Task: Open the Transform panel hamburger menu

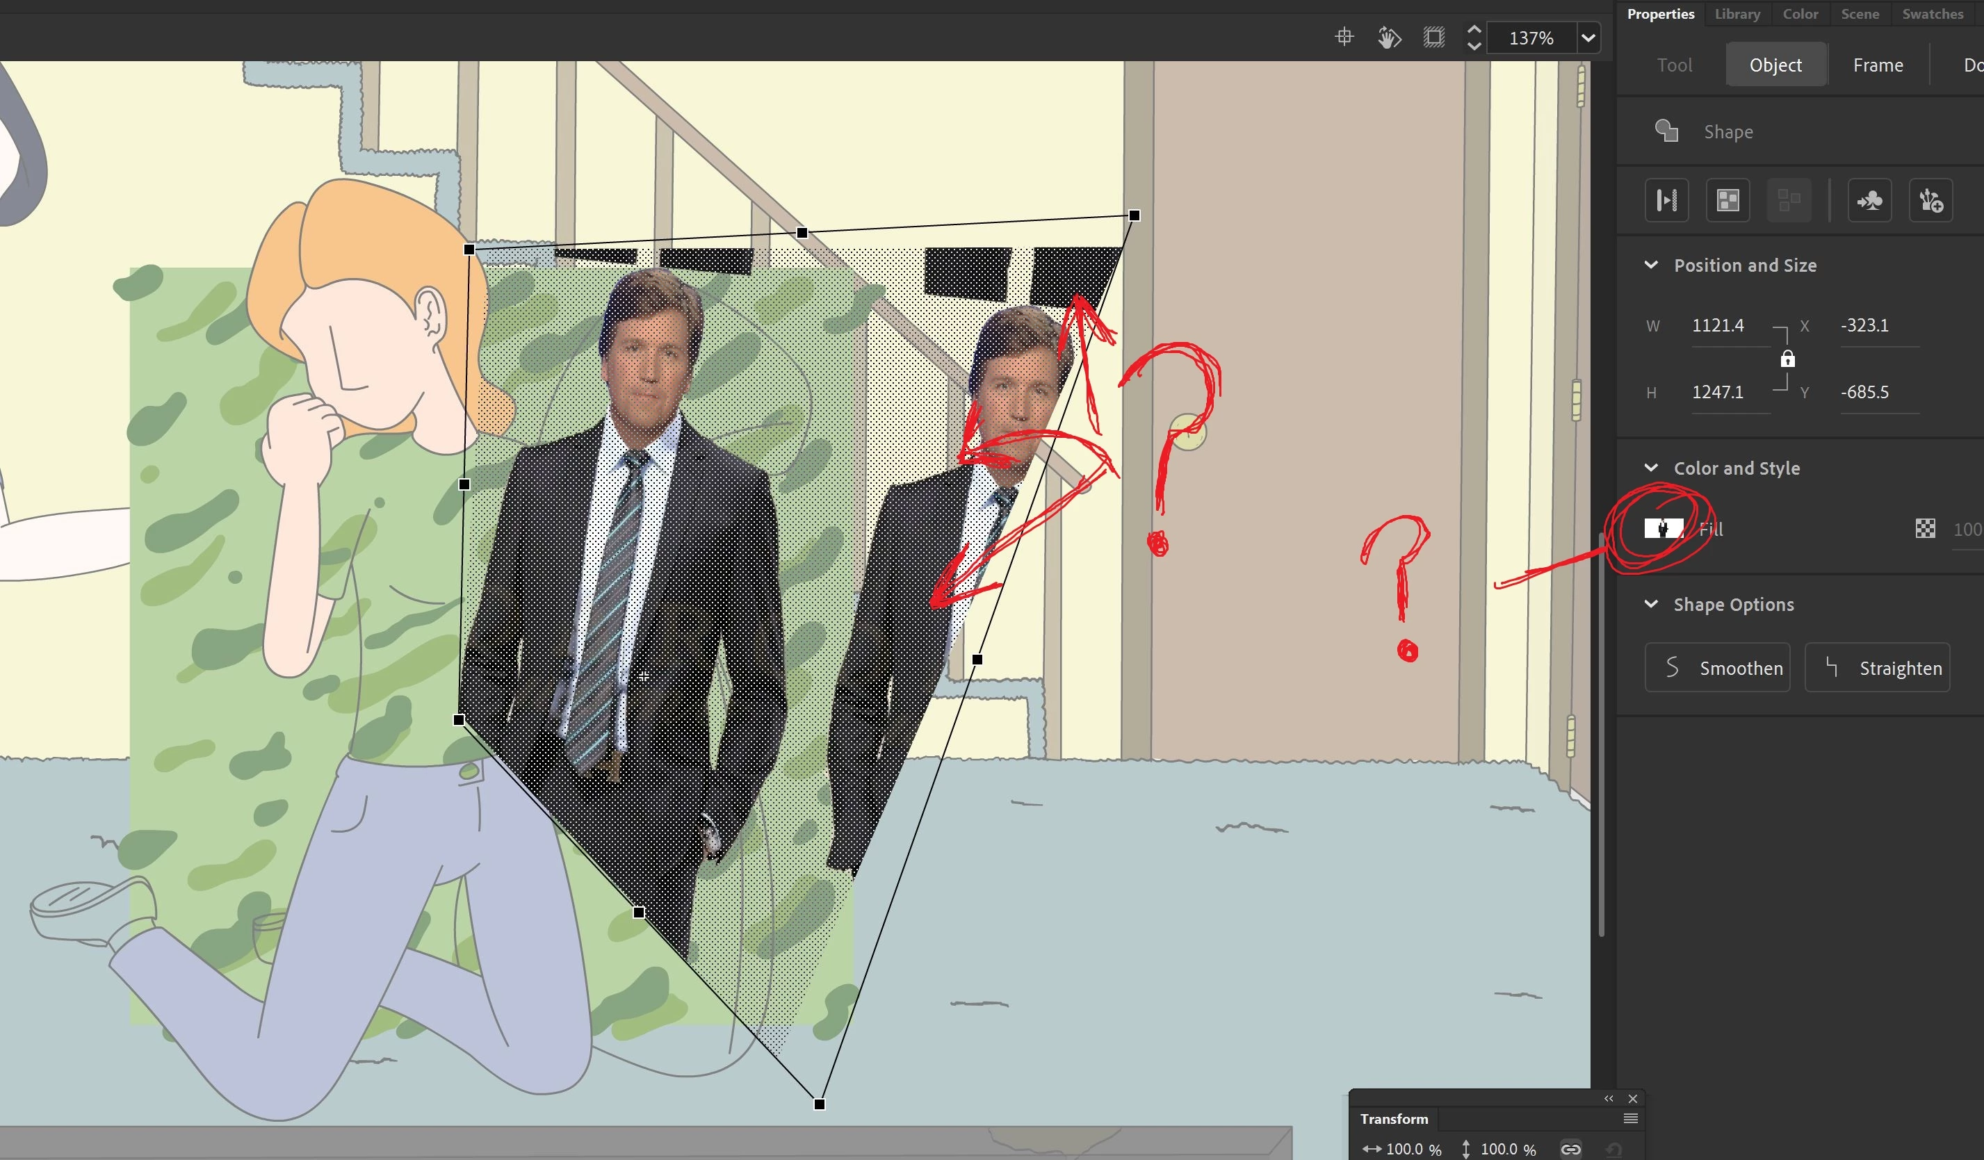Action: pos(1630,1118)
